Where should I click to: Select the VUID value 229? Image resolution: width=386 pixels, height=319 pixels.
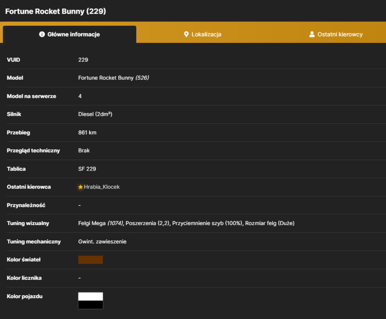click(x=83, y=60)
